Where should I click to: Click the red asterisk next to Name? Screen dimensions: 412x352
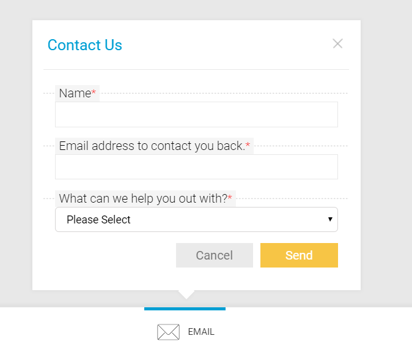coord(94,92)
